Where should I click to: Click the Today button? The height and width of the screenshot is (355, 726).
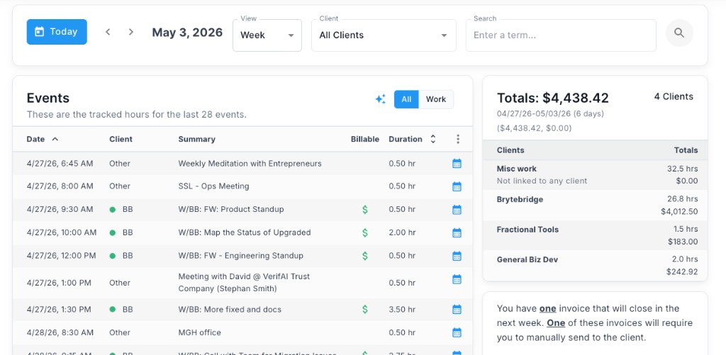tap(57, 32)
